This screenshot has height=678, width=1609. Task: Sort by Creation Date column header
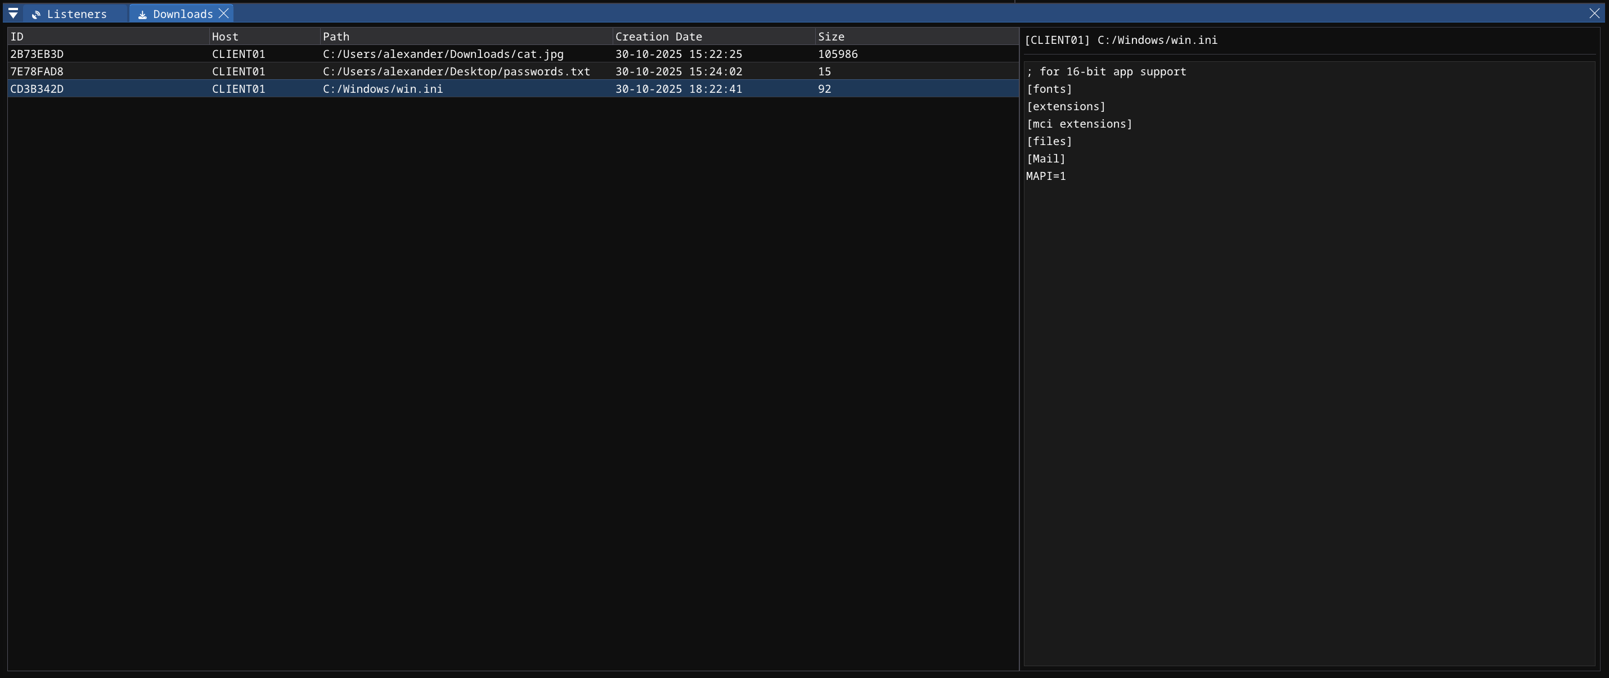tap(658, 36)
